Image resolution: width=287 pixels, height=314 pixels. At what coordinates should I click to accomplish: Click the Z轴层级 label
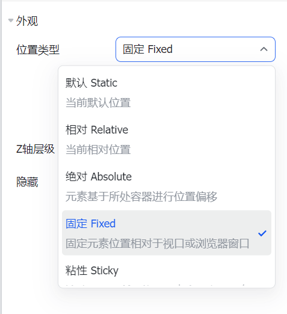click(x=35, y=149)
